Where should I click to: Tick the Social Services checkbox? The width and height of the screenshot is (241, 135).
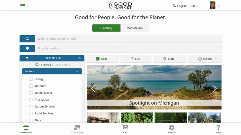(x=31, y=113)
